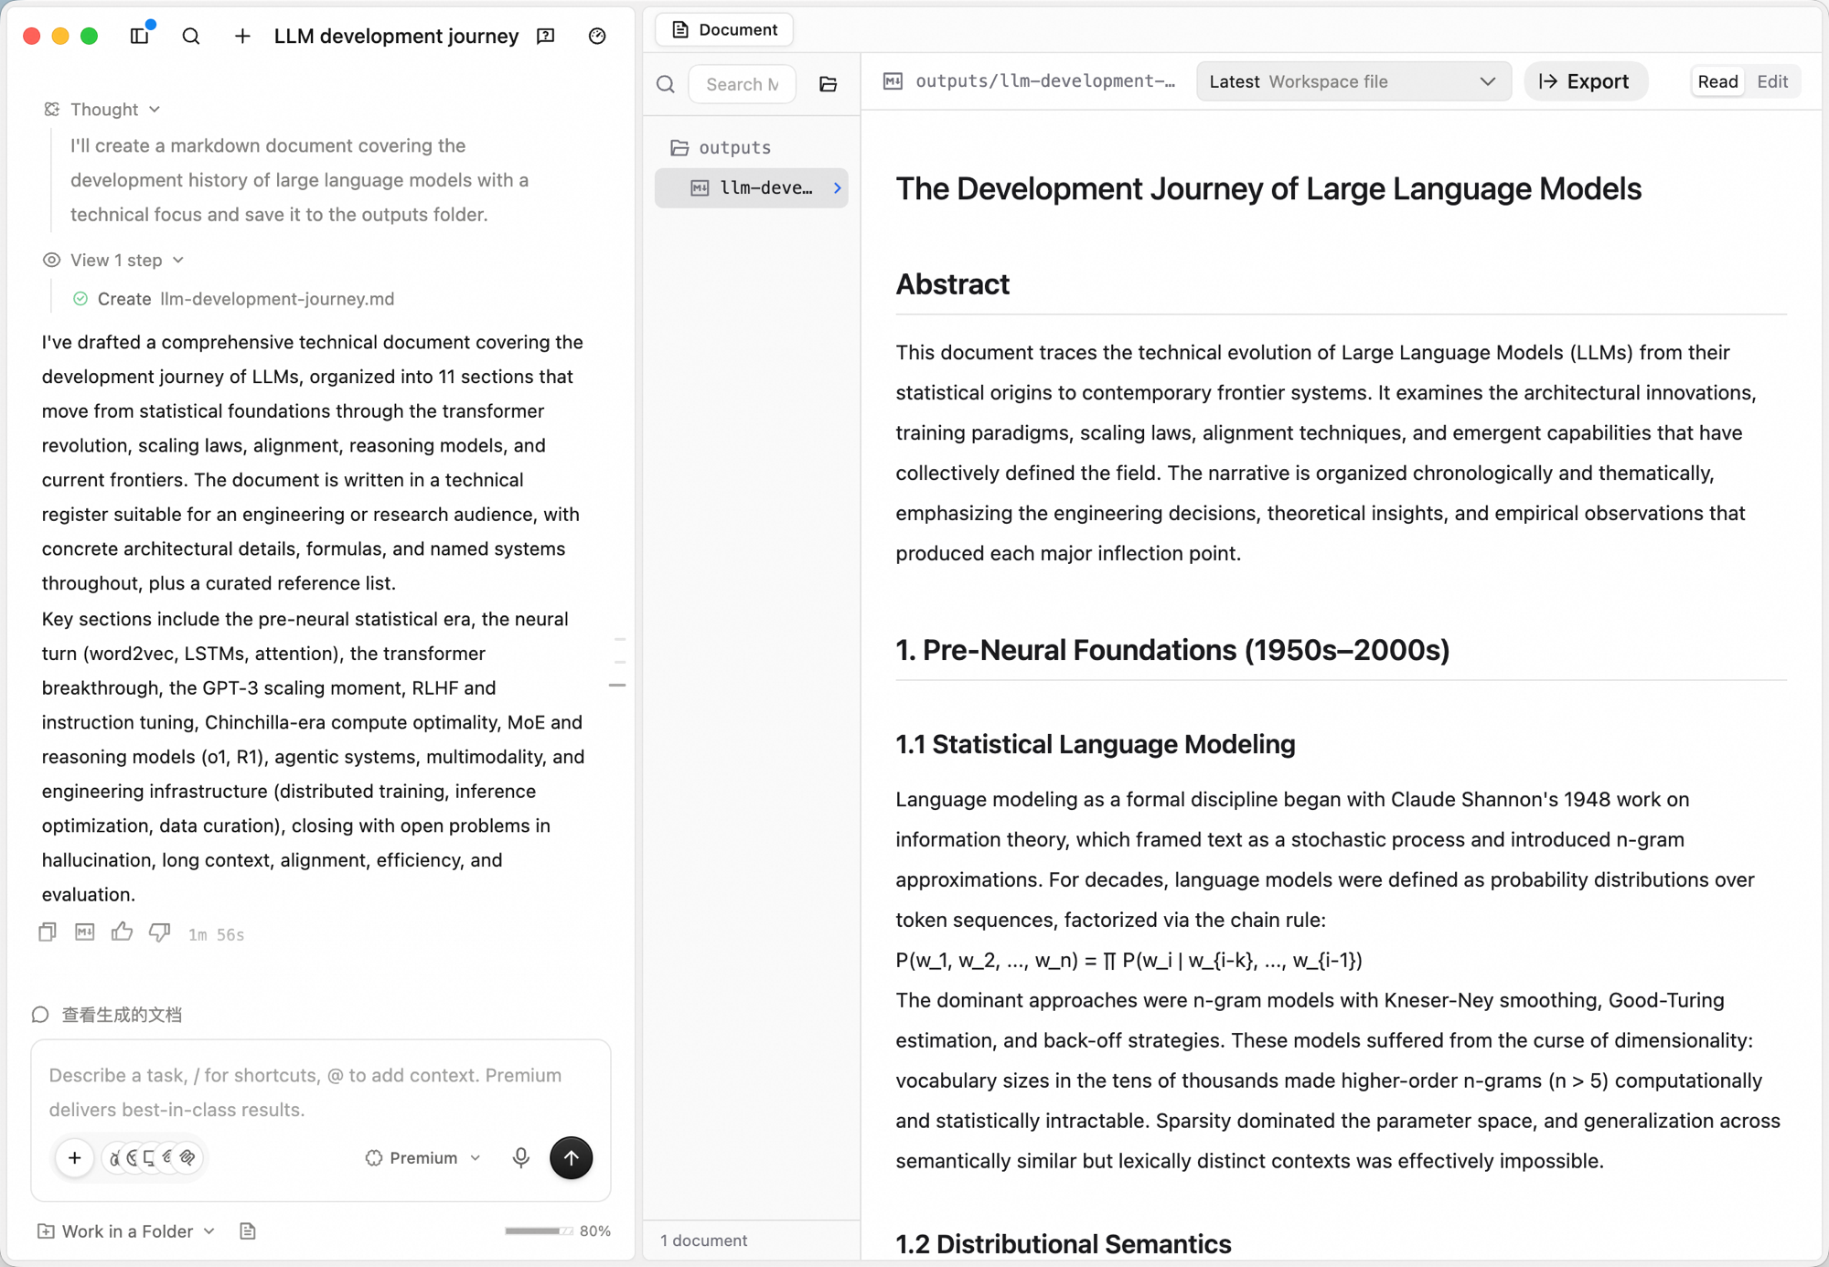Select the Document tab
The image size is (1829, 1267).
tap(724, 29)
